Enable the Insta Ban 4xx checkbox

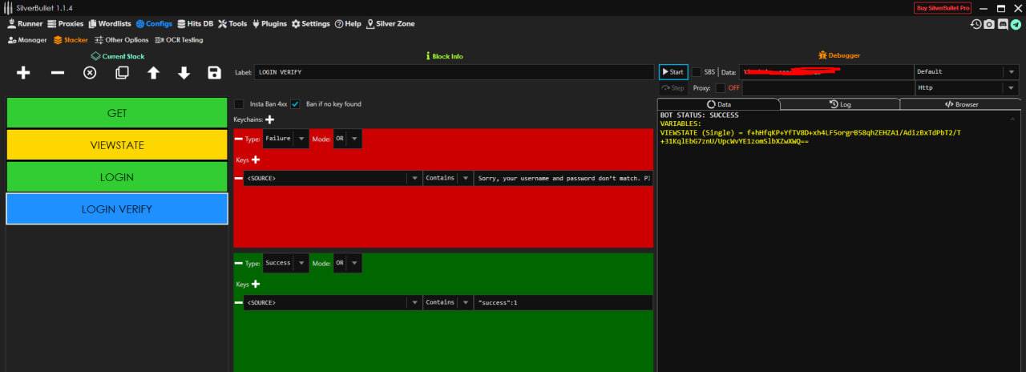(x=239, y=104)
